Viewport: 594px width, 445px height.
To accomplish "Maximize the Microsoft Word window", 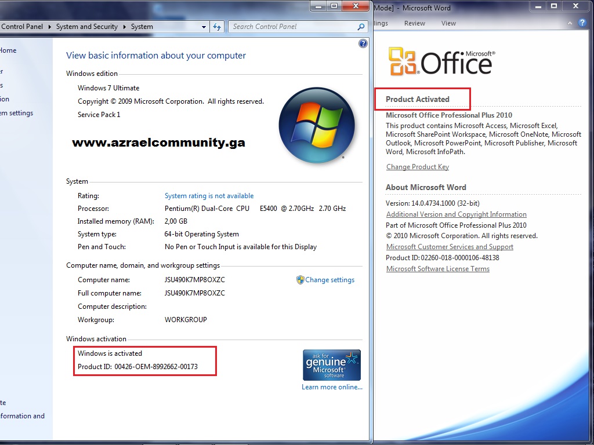I will point(554,6).
